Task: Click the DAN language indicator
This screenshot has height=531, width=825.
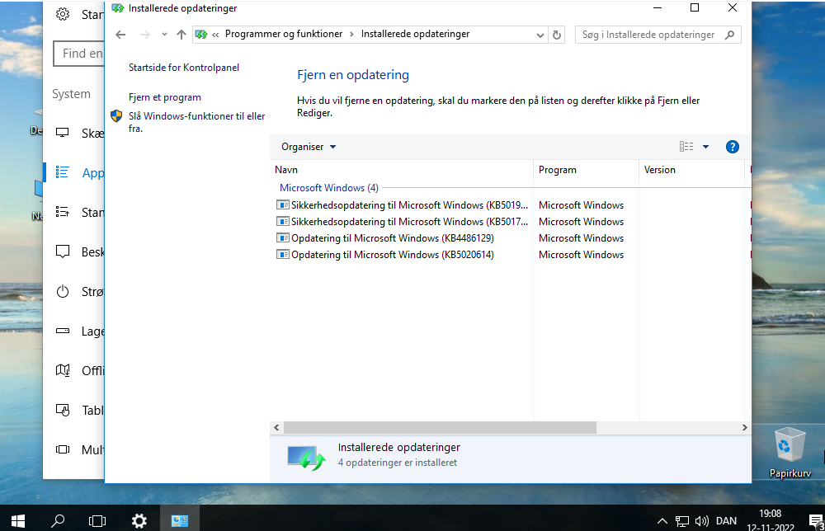Action: [x=726, y=521]
